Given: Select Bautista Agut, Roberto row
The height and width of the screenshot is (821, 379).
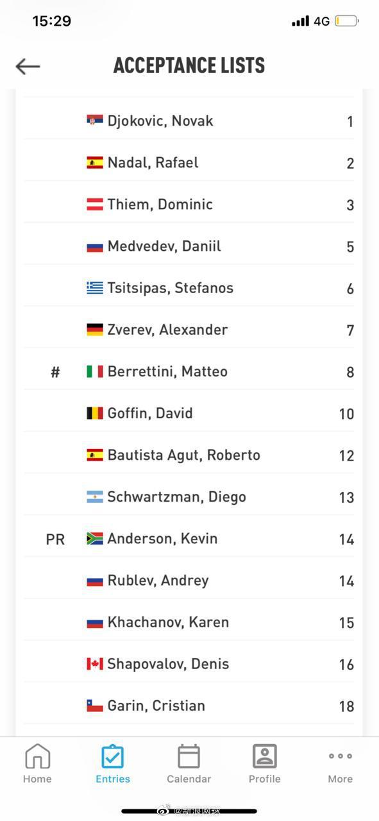Looking at the screenshot, I should click(x=189, y=455).
